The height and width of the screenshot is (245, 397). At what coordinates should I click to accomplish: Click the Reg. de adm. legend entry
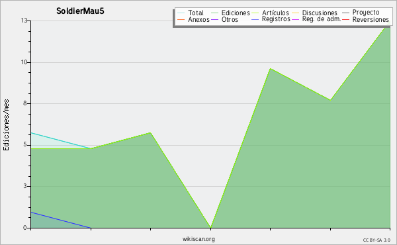pos(316,19)
